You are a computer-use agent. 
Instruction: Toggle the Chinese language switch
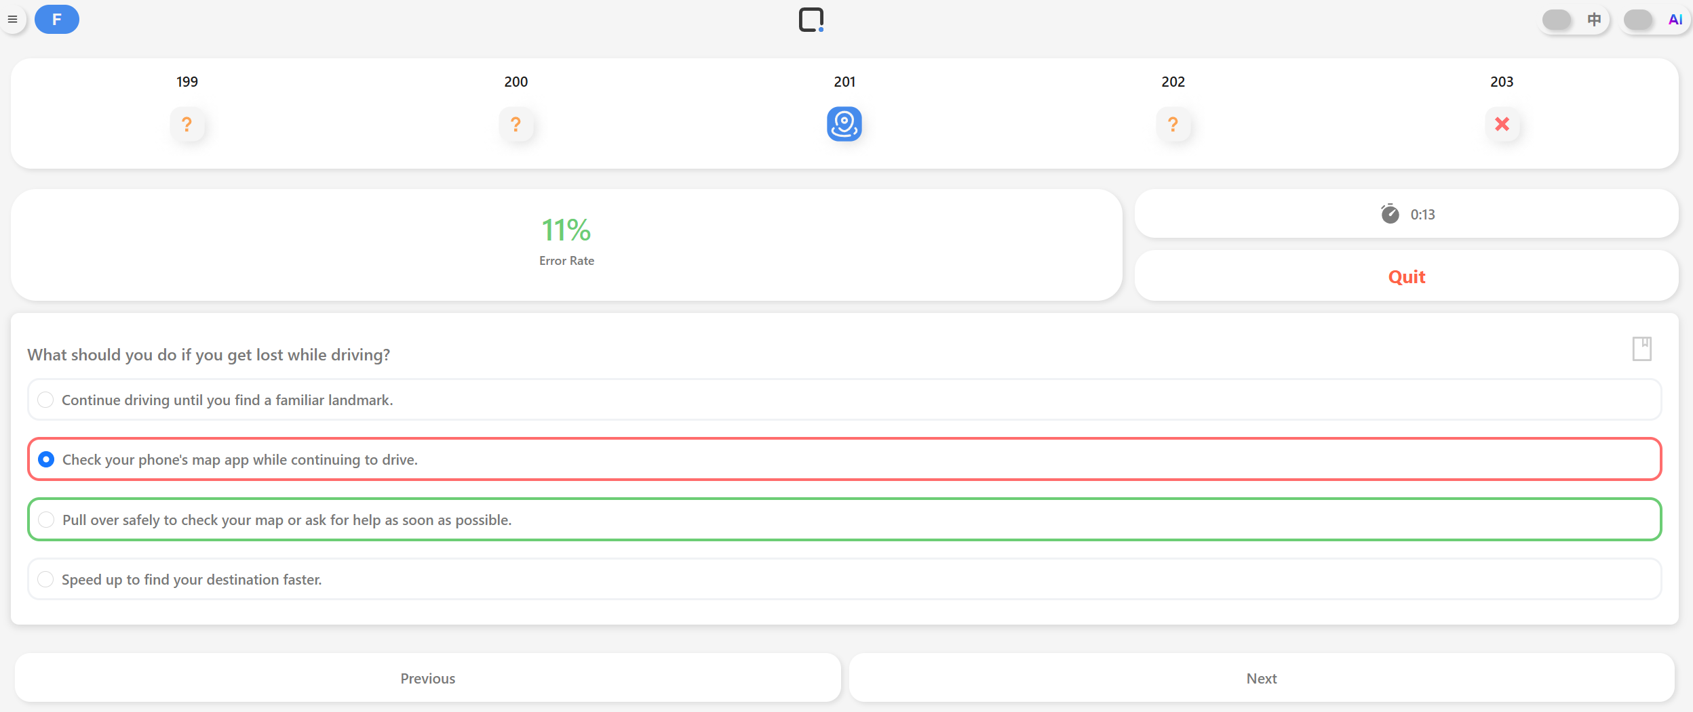[x=1557, y=20]
